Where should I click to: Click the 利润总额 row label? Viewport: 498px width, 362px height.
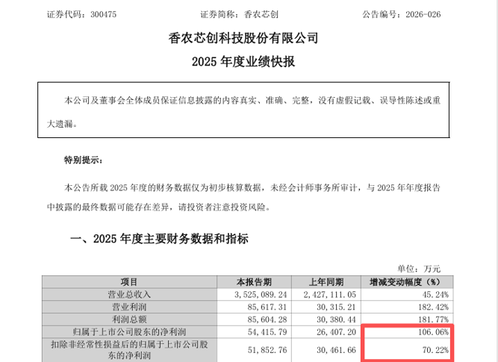(128, 318)
